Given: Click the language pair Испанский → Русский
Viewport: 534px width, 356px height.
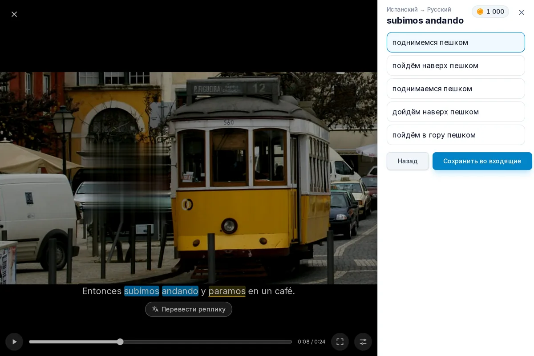Looking at the screenshot, I should tap(419, 9).
